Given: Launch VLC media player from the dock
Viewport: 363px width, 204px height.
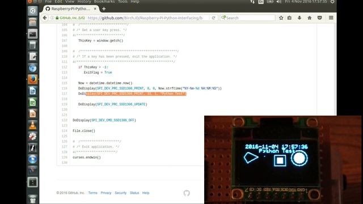Looking at the screenshot, I should (x=33, y=125).
